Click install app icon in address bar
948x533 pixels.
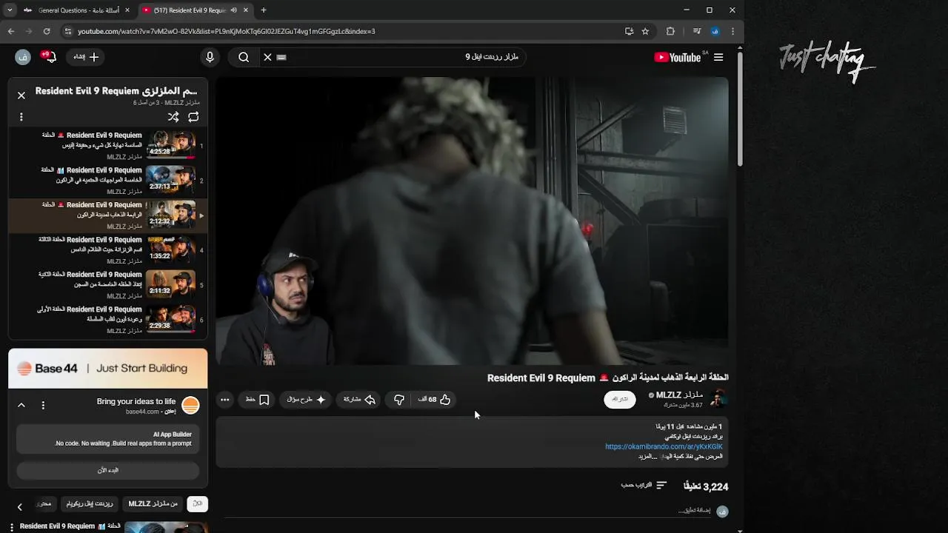tap(629, 31)
